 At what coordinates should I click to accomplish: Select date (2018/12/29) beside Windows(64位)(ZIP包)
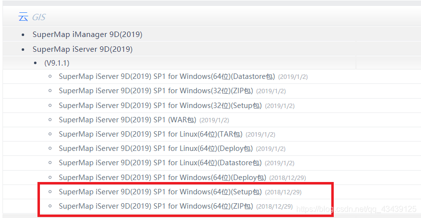(275, 207)
